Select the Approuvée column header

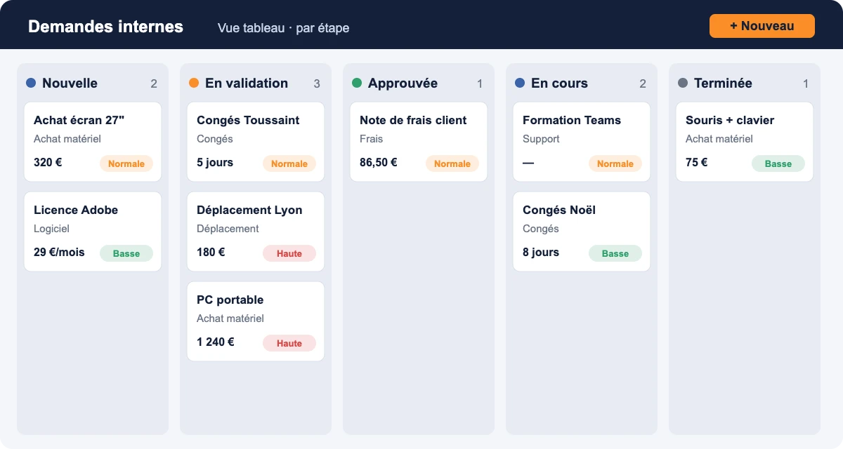(x=403, y=83)
